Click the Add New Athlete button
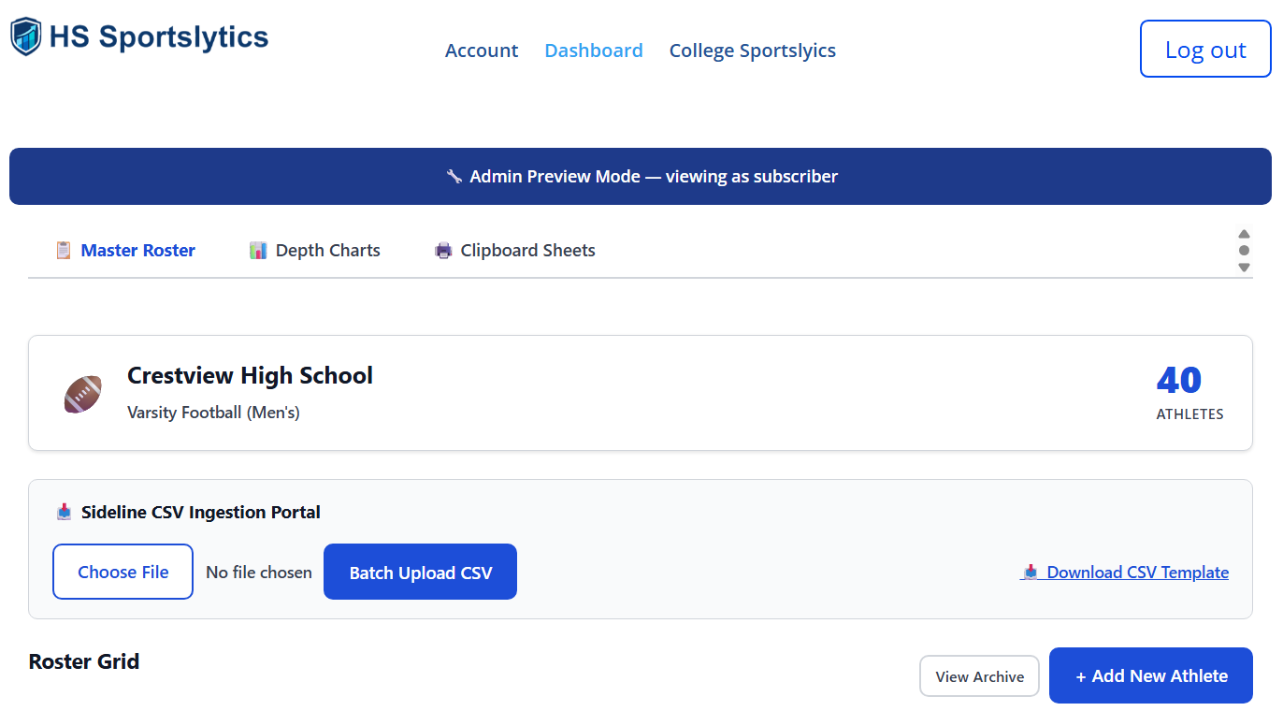The width and height of the screenshot is (1283, 711). [1151, 675]
